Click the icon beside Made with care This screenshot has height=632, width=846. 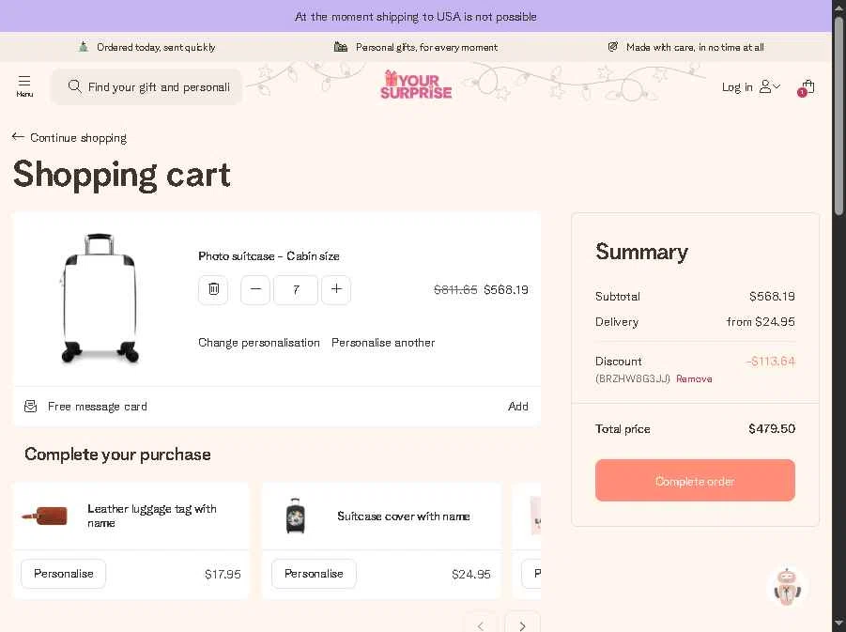pyautogui.click(x=613, y=47)
